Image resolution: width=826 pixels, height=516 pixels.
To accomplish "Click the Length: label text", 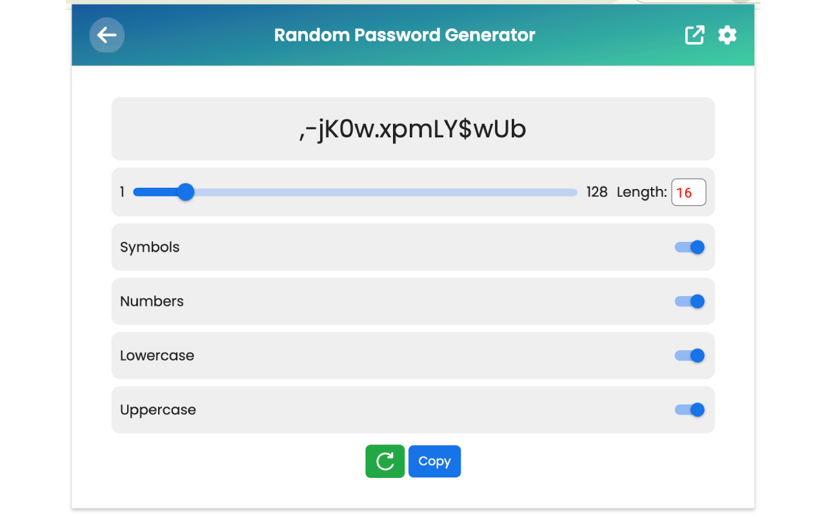I will coord(641,192).
